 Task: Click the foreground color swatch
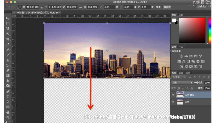pos(174,20)
